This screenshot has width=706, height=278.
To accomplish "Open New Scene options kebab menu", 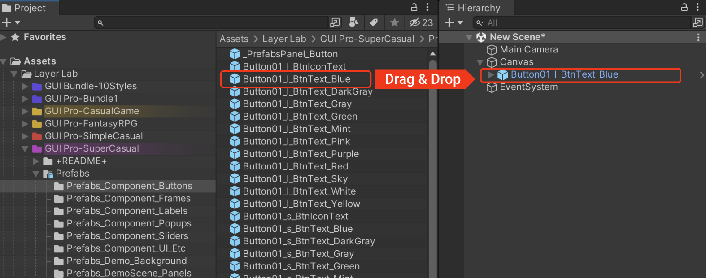I will click(x=698, y=37).
